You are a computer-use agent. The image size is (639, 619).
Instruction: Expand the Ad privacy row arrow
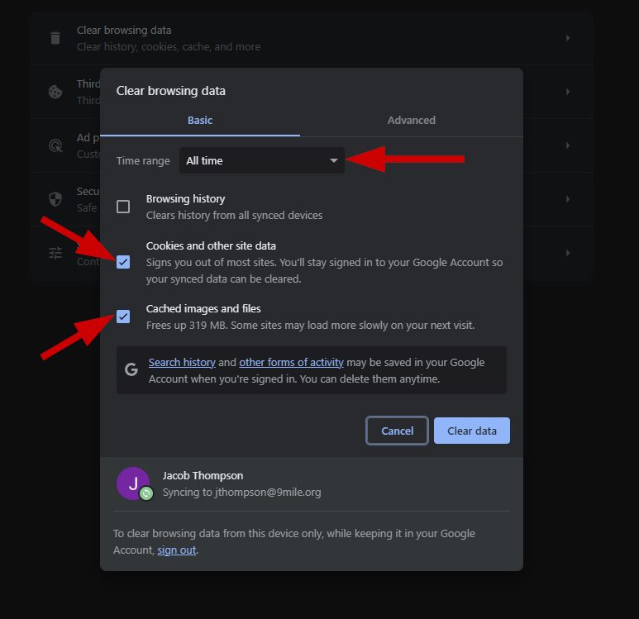click(568, 145)
